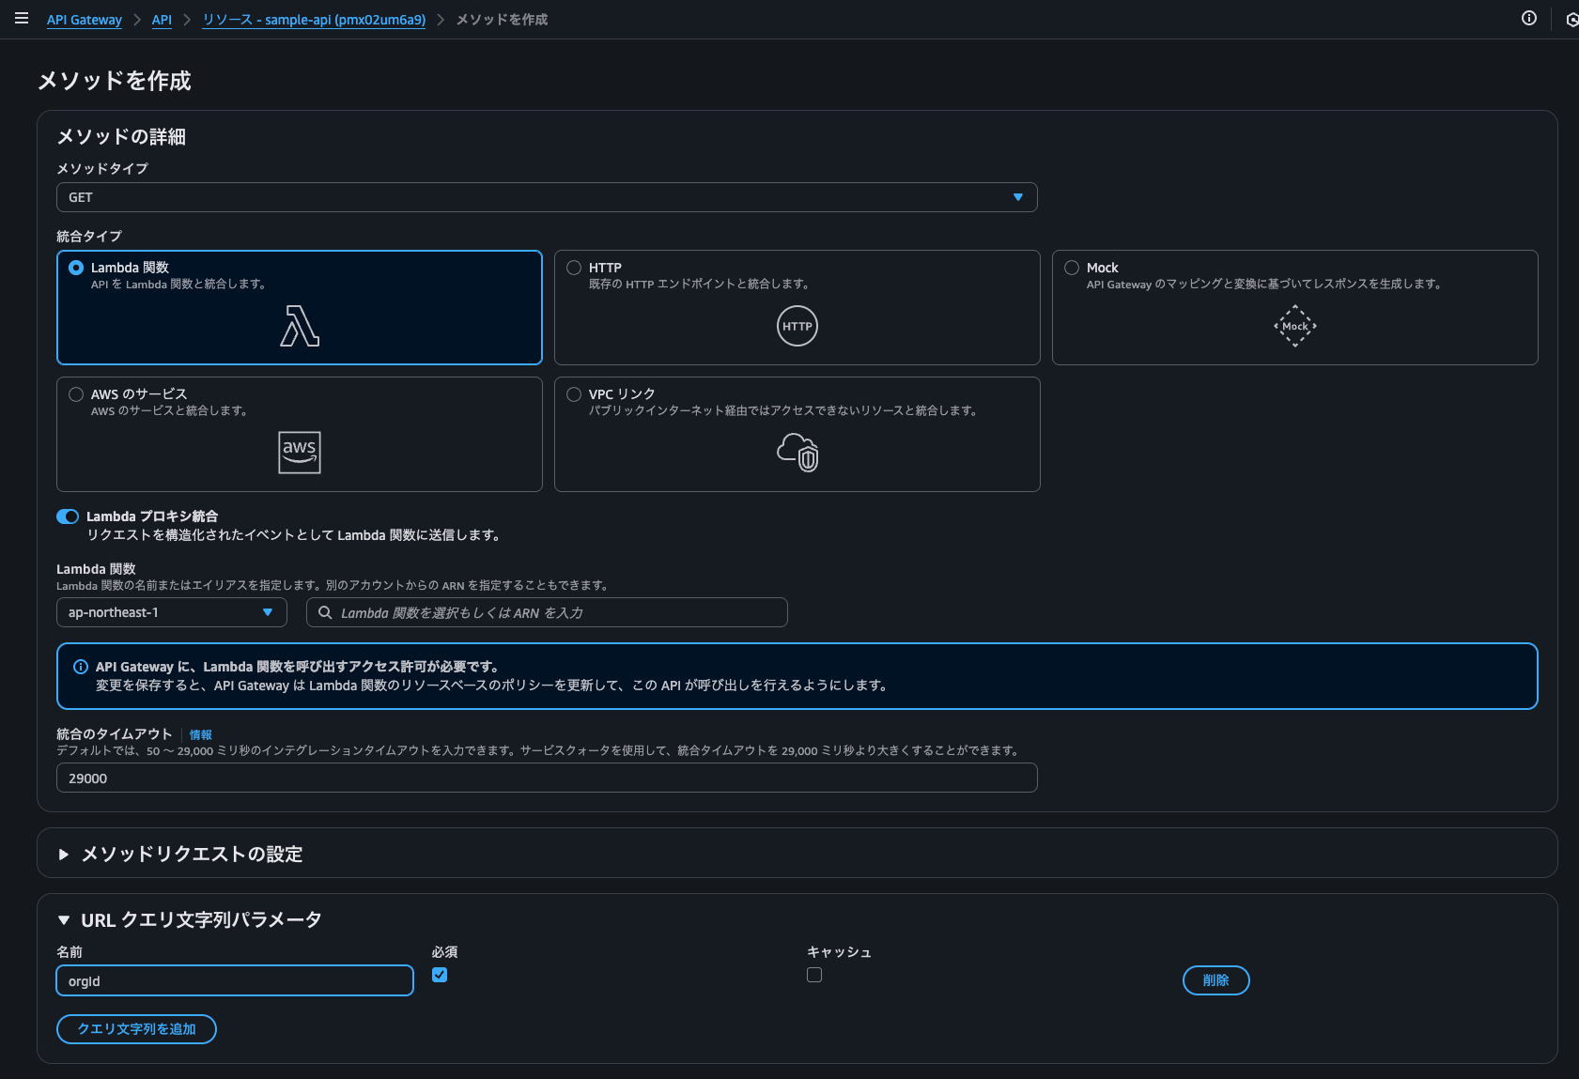Click the 削除 button for the query parameter
This screenshot has width=1579, height=1079.
(1215, 979)
